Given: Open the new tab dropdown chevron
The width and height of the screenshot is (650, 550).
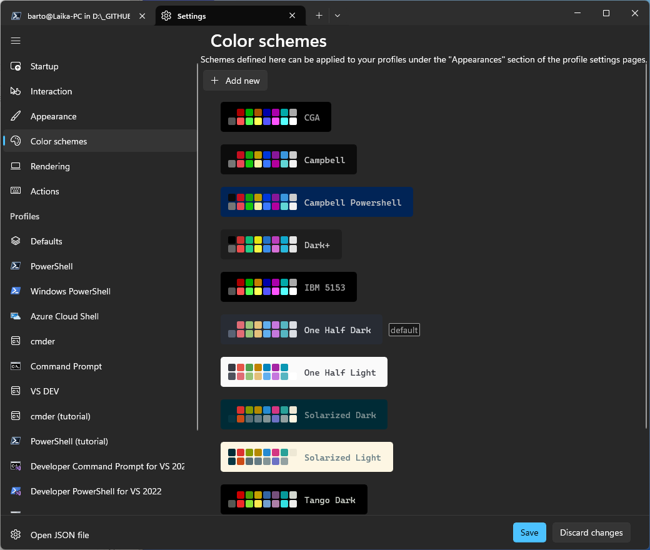Looking at the screenshot, I should (x=337, y=16).
